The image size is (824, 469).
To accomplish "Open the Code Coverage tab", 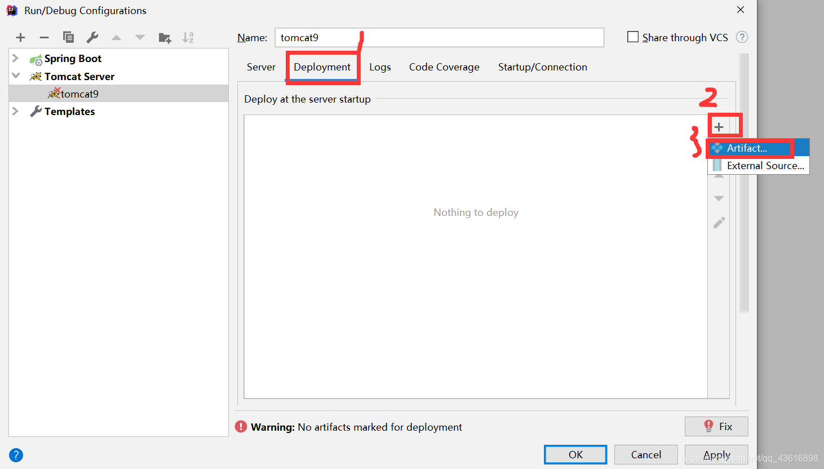I will (444, 67).
